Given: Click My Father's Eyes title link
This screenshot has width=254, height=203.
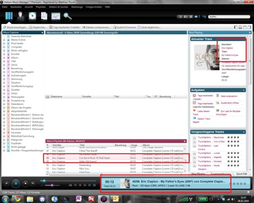Looking at the screenshot, I should [230, 55].
